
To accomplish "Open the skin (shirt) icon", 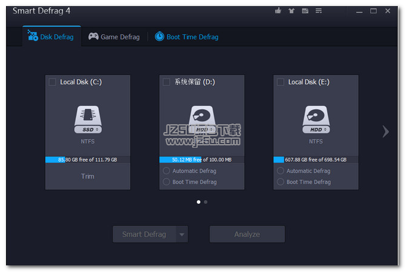I will 291,11.
